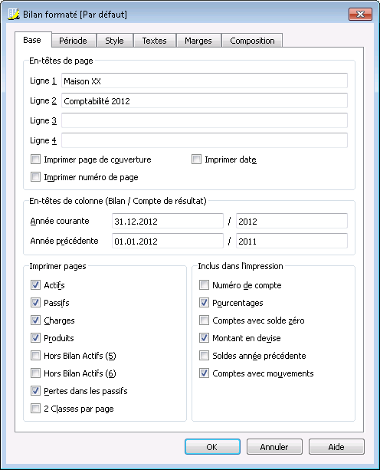
Task: Click Année courante date field 31.12.2012
Action: click(168, 221)
